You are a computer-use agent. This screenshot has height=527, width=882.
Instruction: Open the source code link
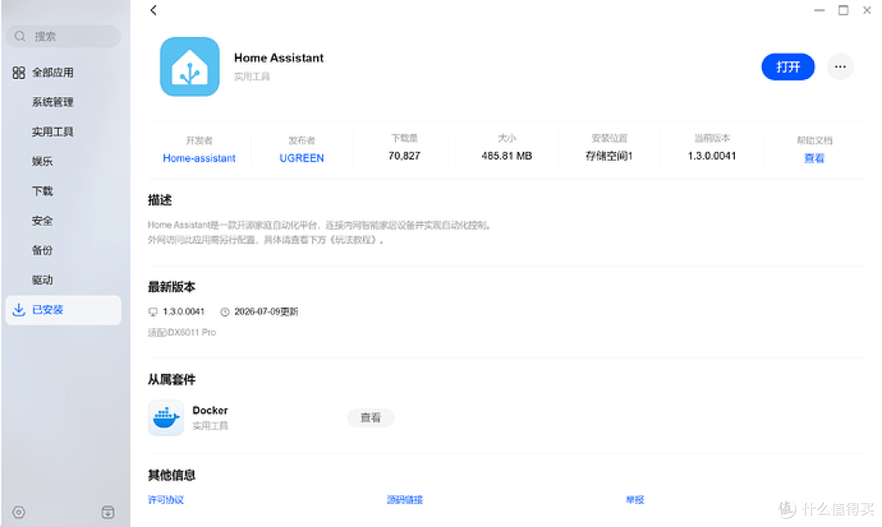tap(404, 499)
